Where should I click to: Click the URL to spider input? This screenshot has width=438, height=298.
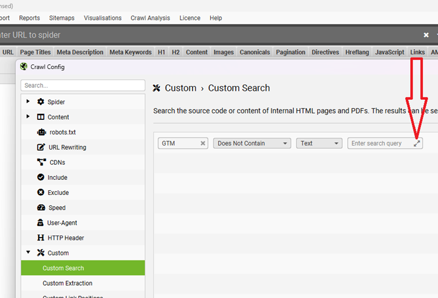pos(210,35)
